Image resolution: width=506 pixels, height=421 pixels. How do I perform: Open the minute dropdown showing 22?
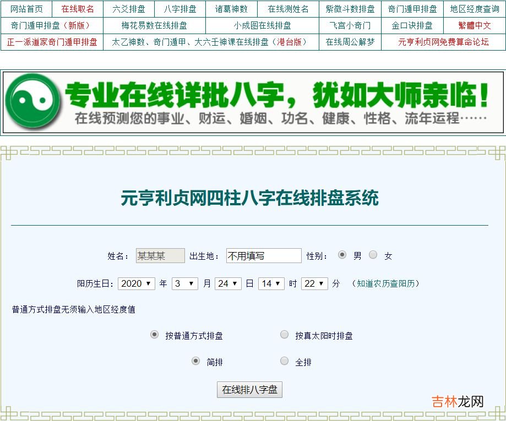[314, 283]
